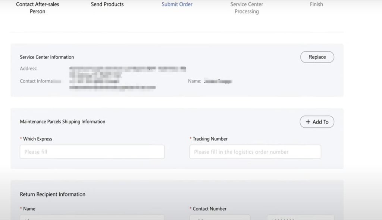This screenshot has height=220, width=382.
Task: Click the Service Center Information heading
Action: pos(47,57)
